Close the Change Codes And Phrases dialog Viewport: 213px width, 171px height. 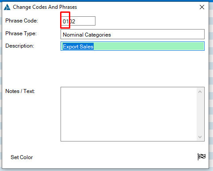point(202,7)
